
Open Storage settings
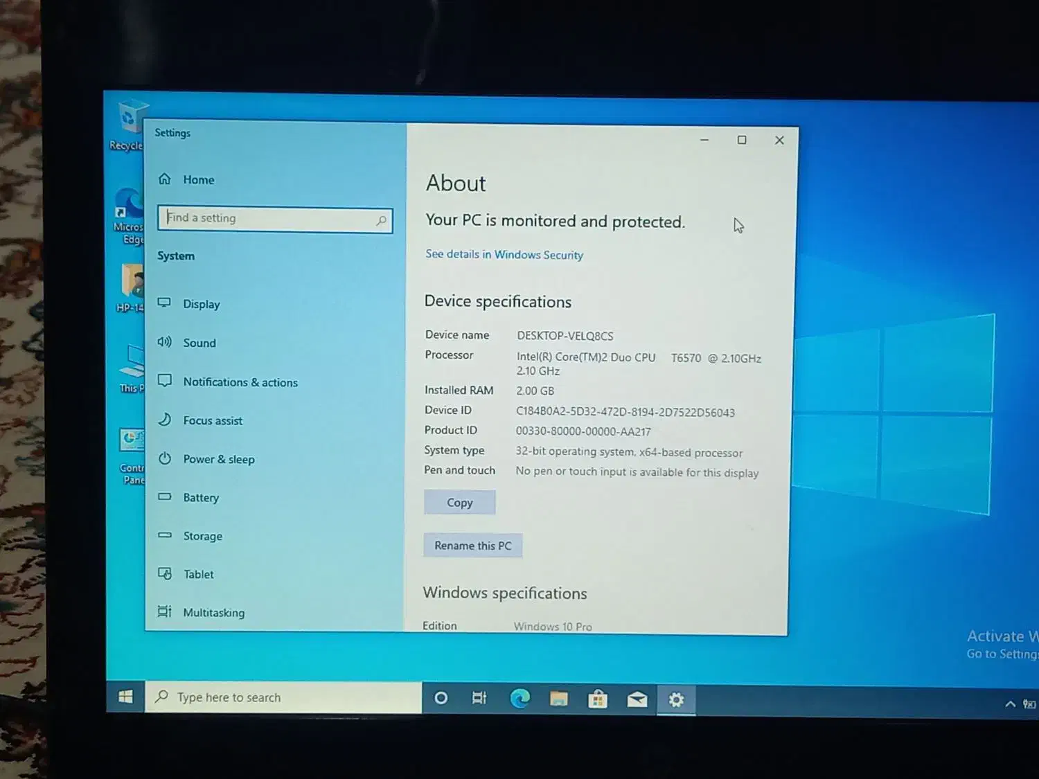point(202,536)
